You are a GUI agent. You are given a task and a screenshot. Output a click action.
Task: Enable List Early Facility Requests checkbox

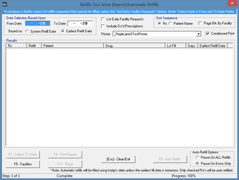103,19
